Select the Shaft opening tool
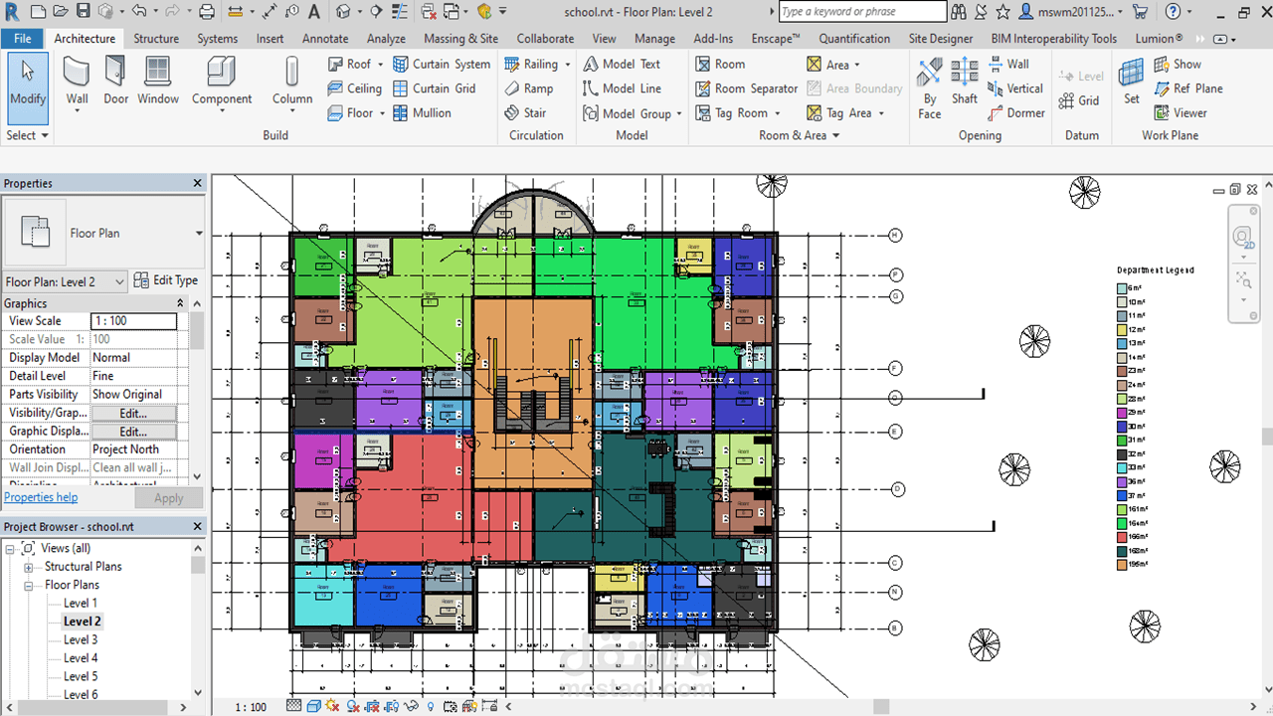This screenshot has height=716, width=1273. point(964,82)
